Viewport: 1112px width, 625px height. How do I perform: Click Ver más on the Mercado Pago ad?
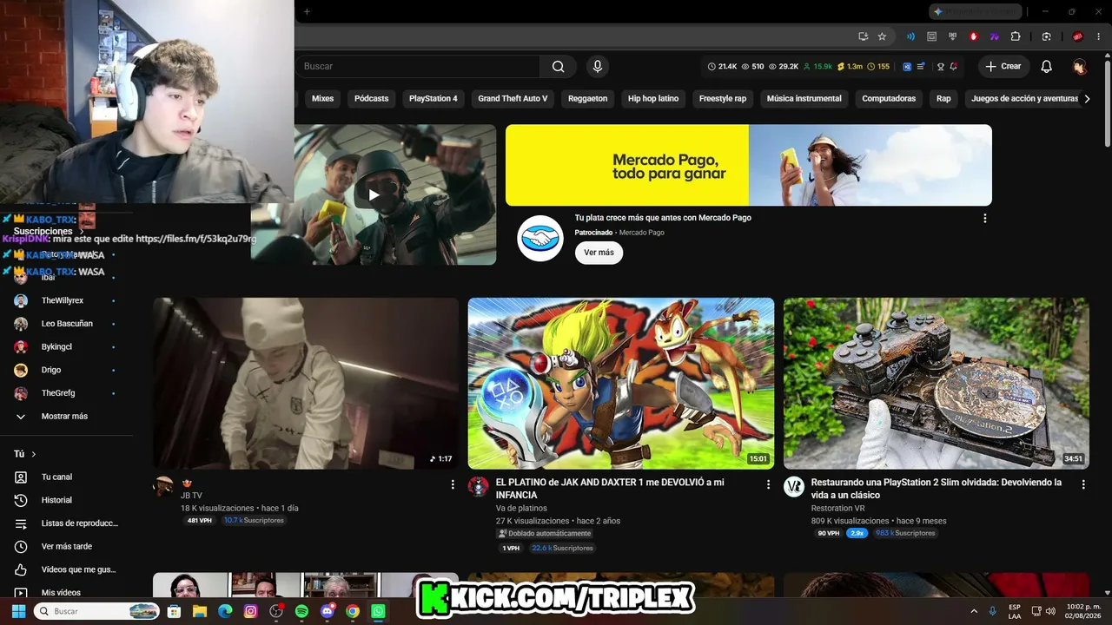(599, 253)
